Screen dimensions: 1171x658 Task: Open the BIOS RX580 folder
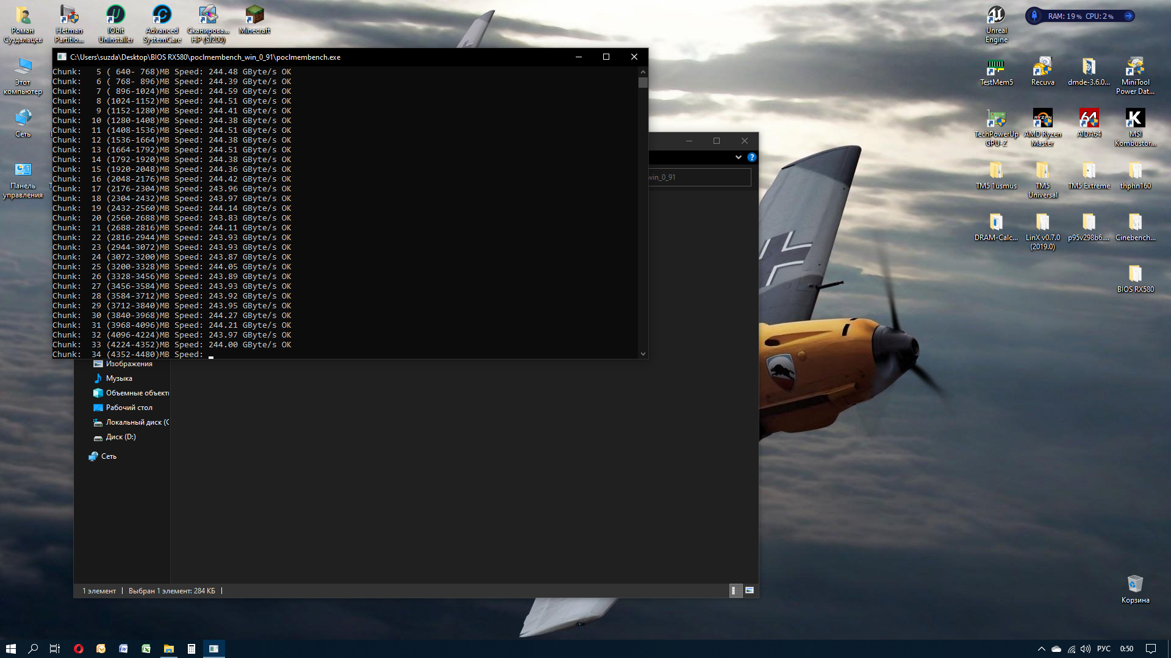(x=1135, y=274)
